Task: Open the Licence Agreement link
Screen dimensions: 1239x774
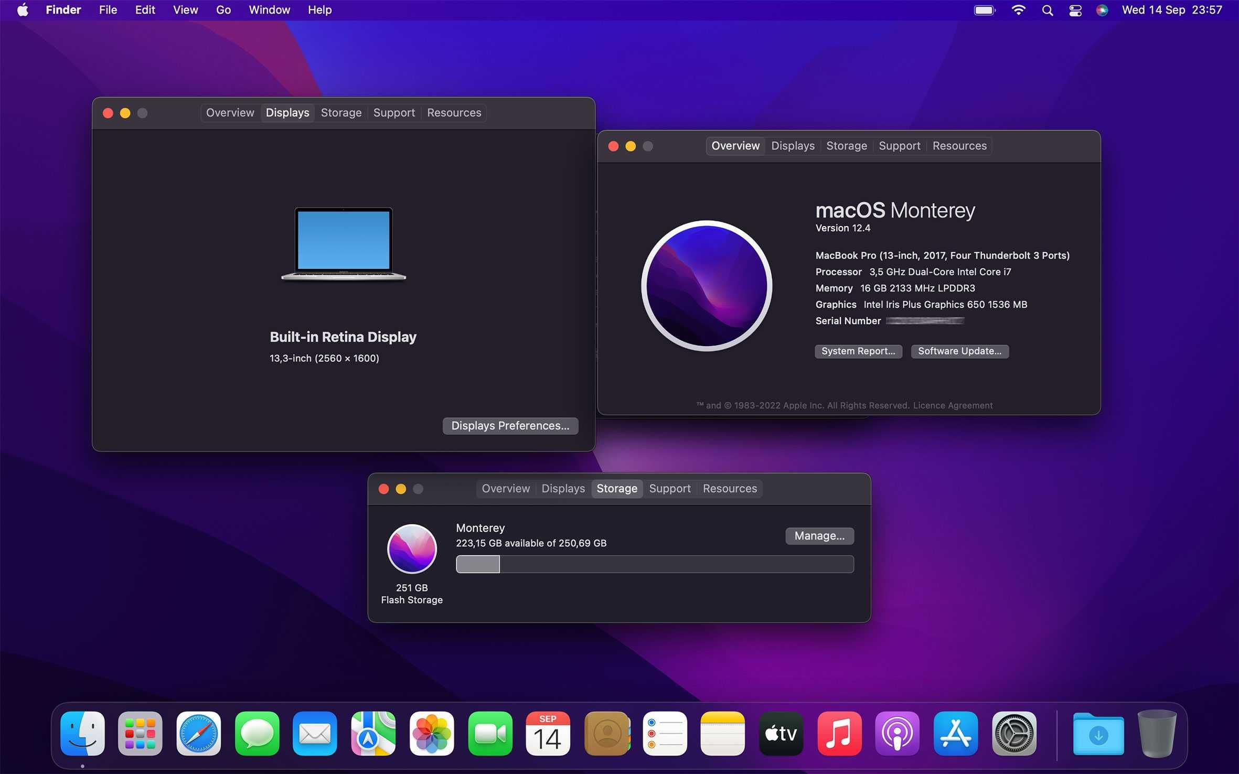Action: coord(953,405)
